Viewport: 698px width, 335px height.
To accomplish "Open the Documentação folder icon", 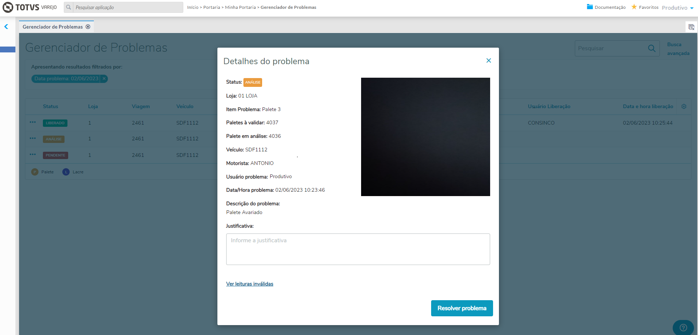I will click(x=590, y=7).
